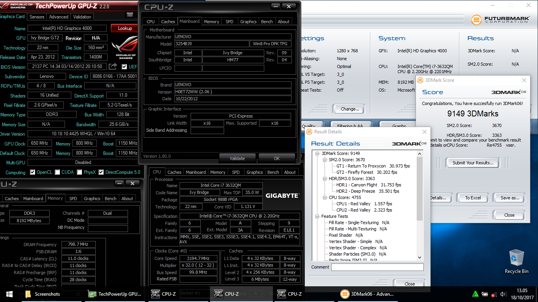Open Bench tab in CPU-Z Mainboard window
Image resolution: width=538 pixels, height=302 pixels.
[267, 22]
